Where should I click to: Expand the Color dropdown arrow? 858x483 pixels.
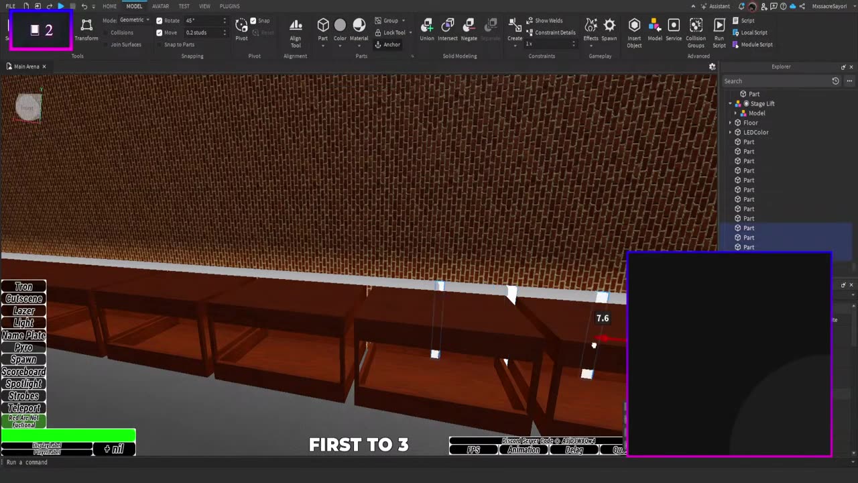(x=340, y=46)
